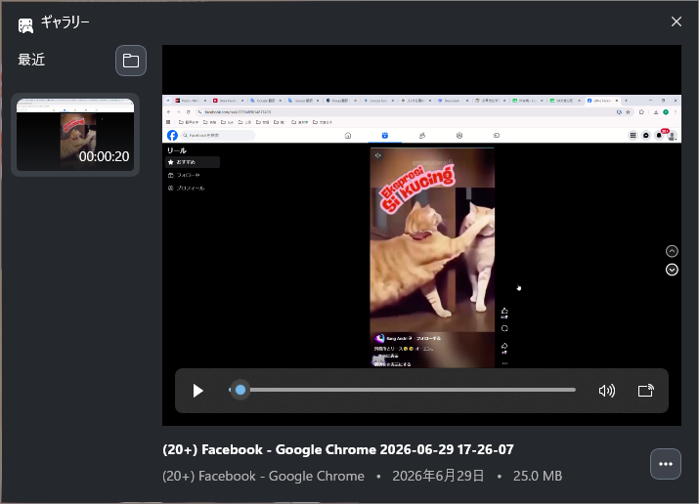Play the recorded Facebook clip
The width and height of the screenshot is (699, 504).
click(197, 391)
